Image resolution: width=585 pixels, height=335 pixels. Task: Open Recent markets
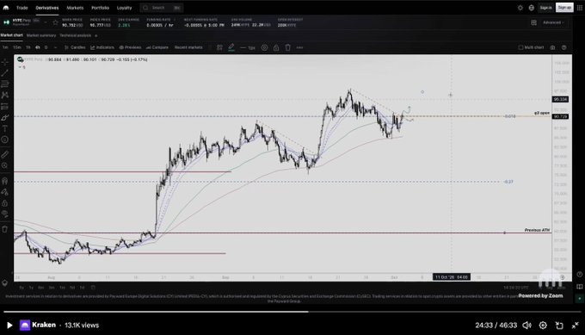[188, 47]
